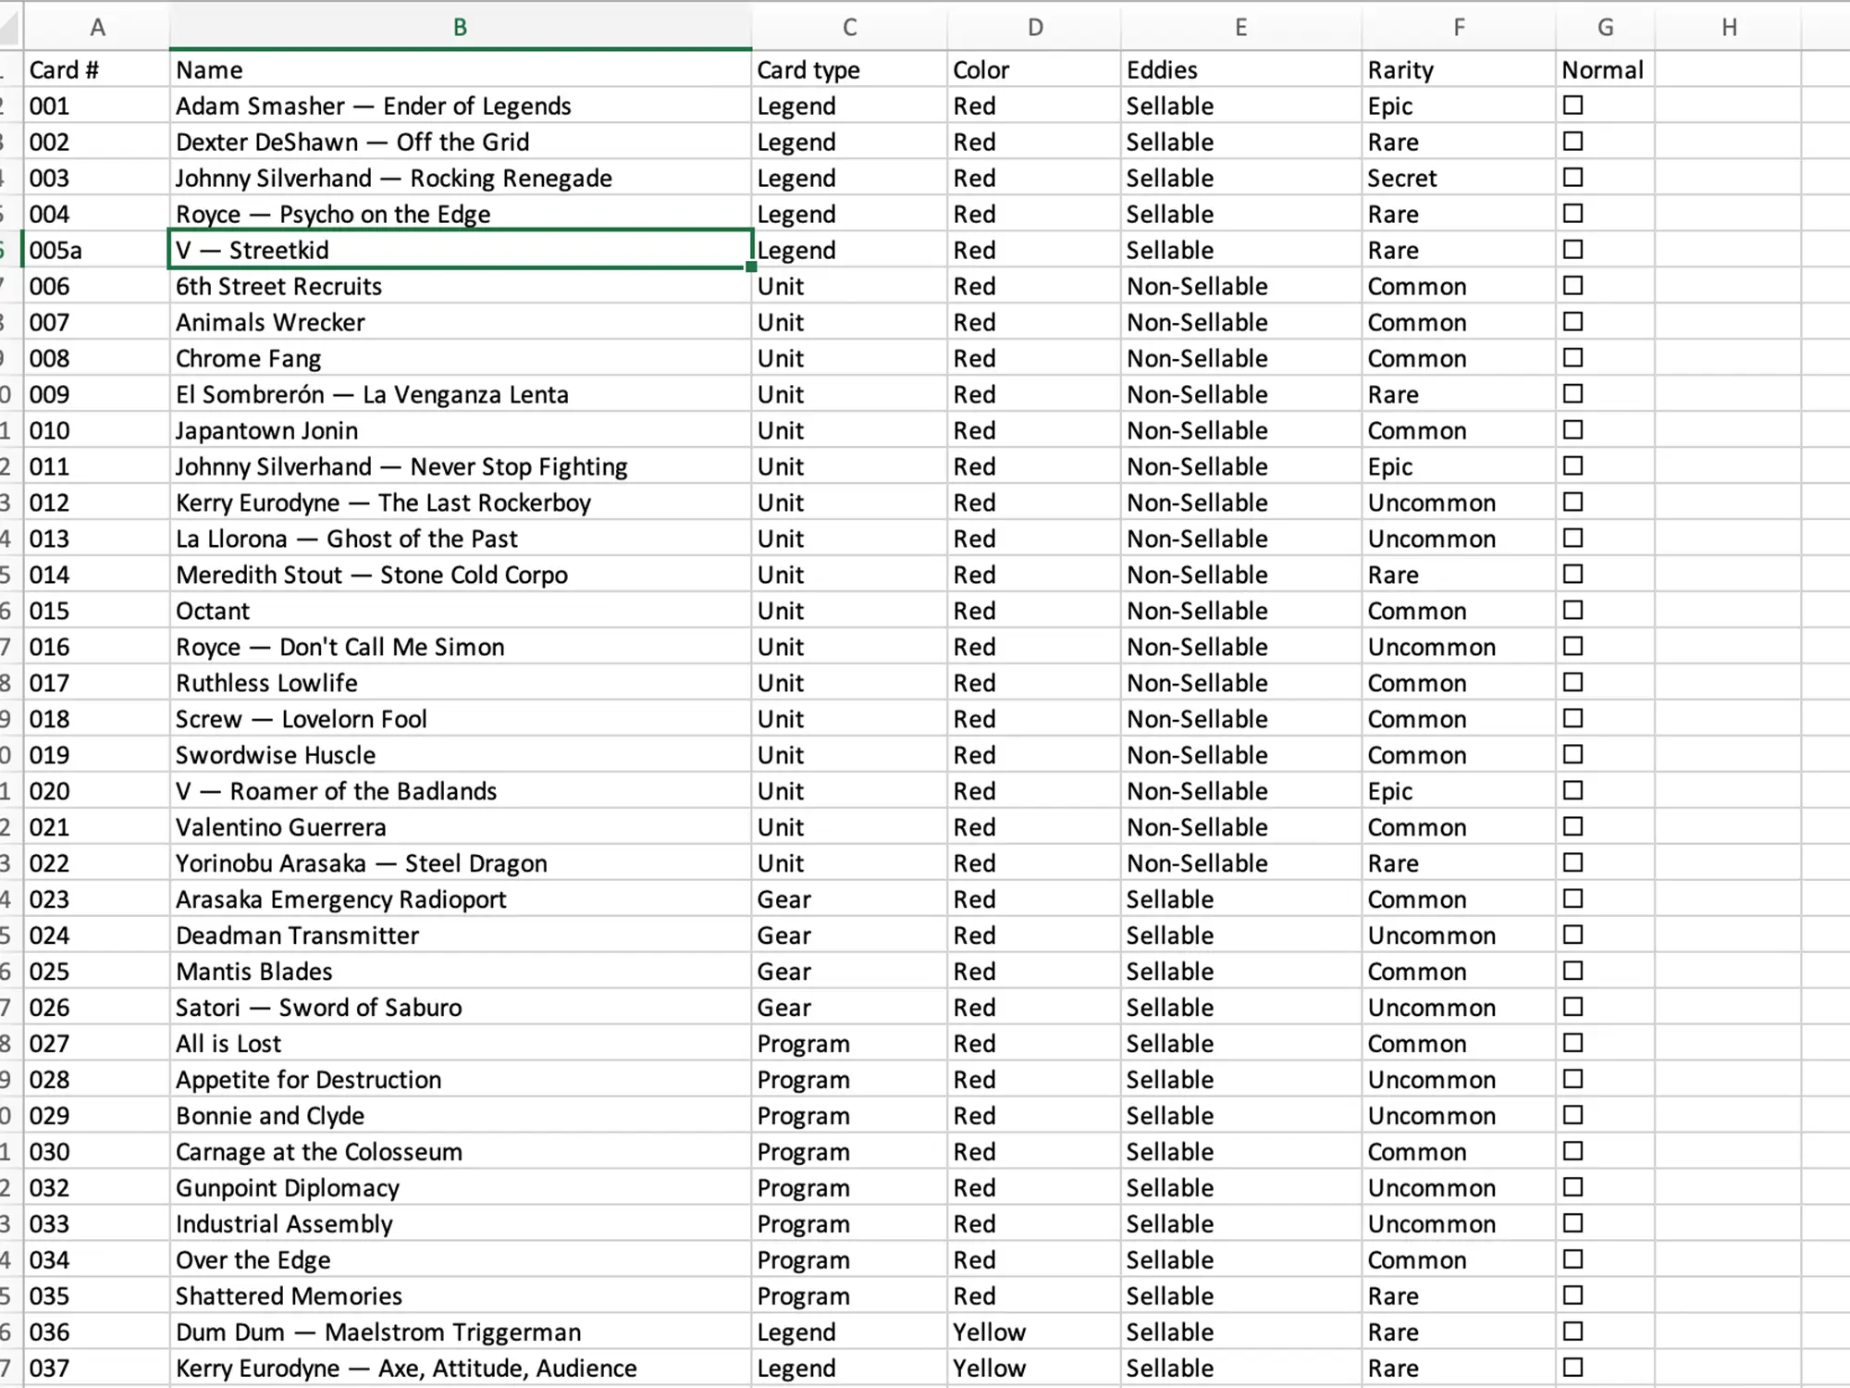This screenshot has height=1388, width=1850.
Task: Select the cell 'Johnny Silverhand — Never Stop Fighting'
Action: pos(461,466)
